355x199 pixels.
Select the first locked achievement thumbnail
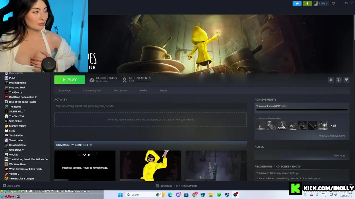(261, 125)
